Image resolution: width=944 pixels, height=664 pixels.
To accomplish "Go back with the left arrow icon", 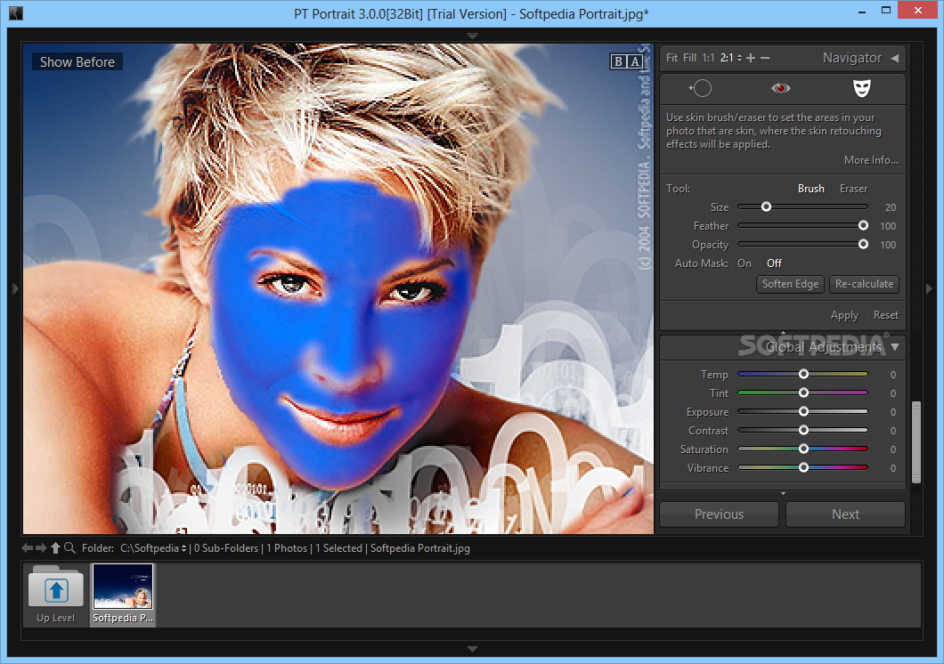I will (x=27, y=548).
